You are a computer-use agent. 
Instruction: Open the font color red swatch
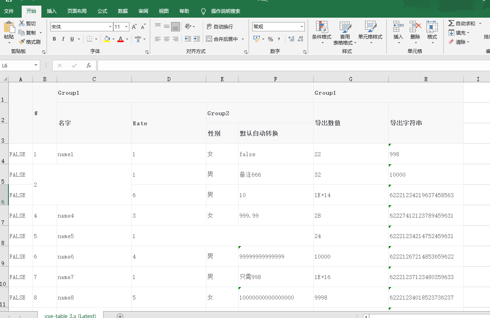120,39
